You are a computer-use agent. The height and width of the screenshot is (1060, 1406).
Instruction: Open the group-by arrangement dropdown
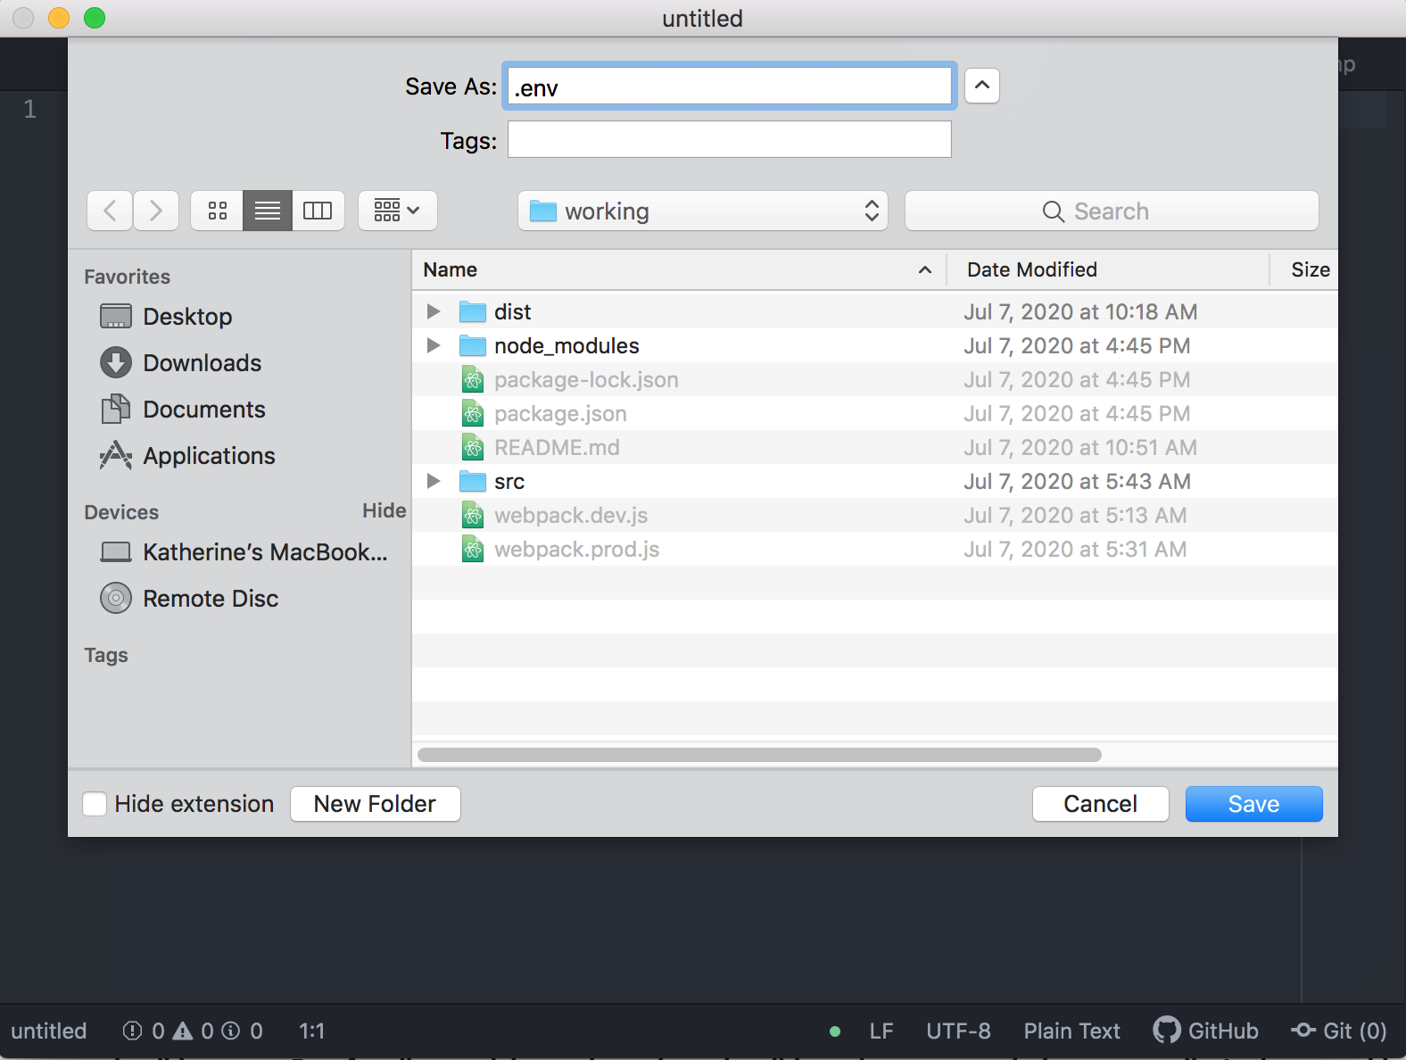point(398,211)
